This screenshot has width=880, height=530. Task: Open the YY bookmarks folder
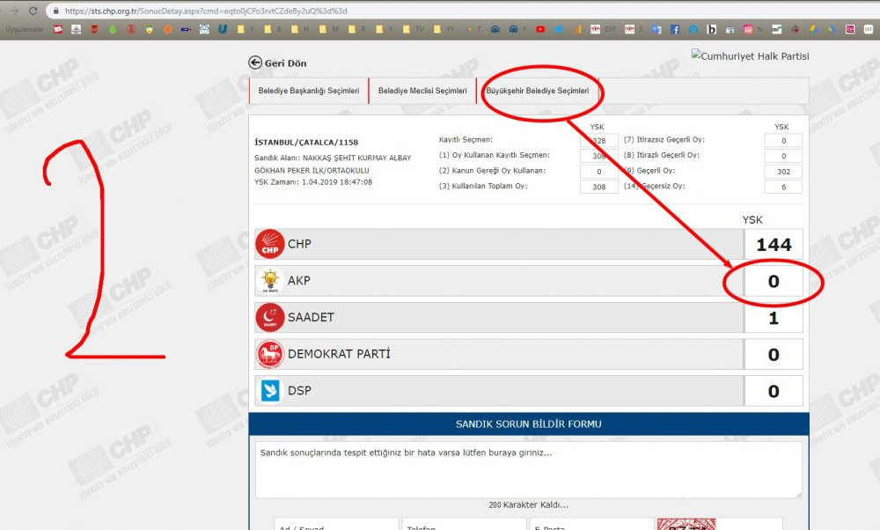tap(444, 29)
